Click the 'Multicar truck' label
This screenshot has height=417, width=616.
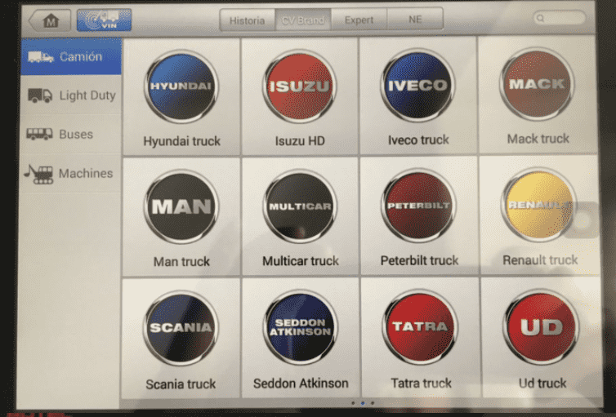click(x=301, y=261)
